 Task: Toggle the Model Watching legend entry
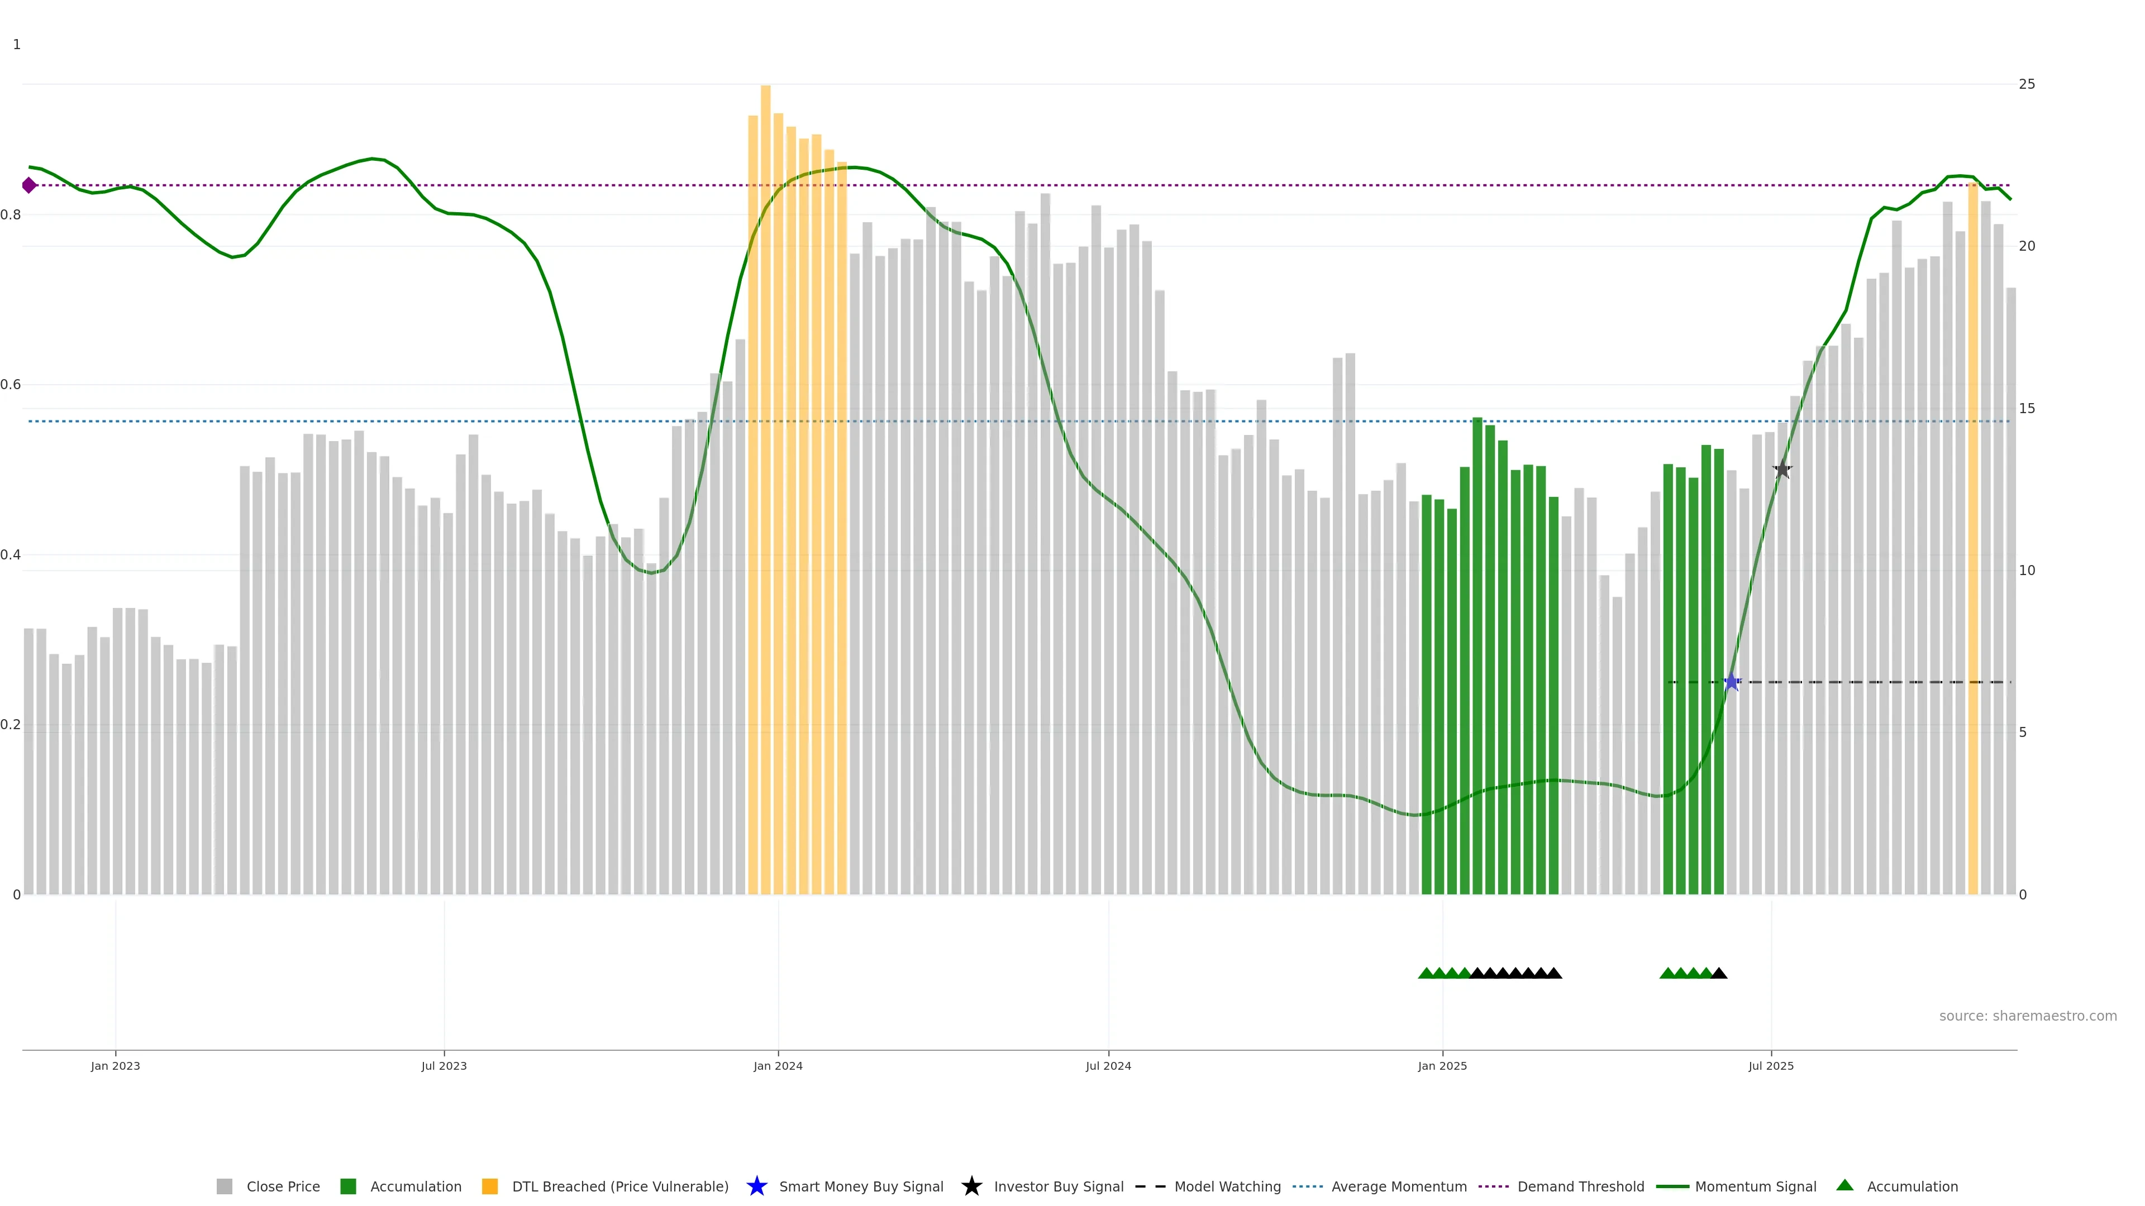coord(1227,1186)
